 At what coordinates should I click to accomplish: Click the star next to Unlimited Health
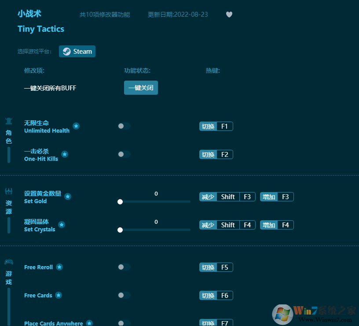tap(76, 126)
